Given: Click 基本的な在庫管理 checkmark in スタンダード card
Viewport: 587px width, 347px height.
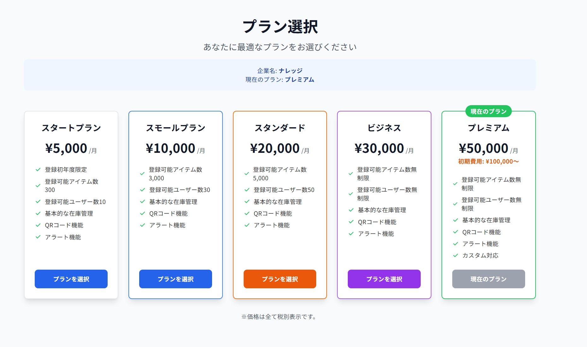Looking at the screenshot, I should click(247, 201).
